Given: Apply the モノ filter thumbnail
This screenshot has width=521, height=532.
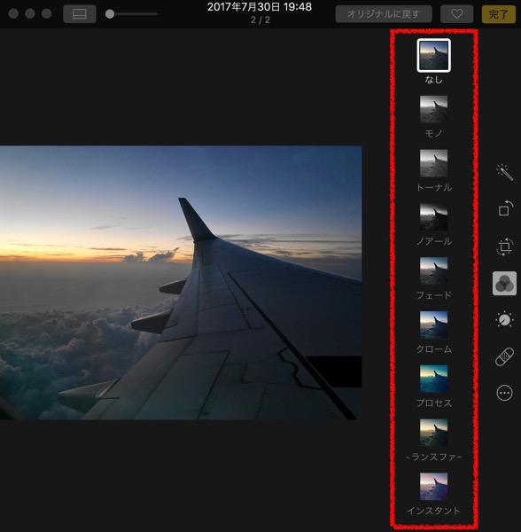Looking at the screenshot, I should (x=433, y=109).
